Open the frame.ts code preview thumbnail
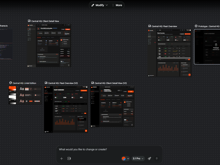Screen dimensions: 220x165 (6, 44)
